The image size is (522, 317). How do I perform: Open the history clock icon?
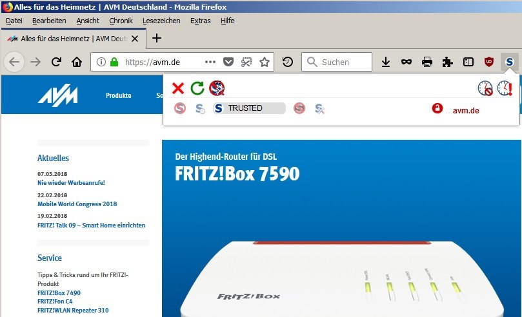(288, 62)
